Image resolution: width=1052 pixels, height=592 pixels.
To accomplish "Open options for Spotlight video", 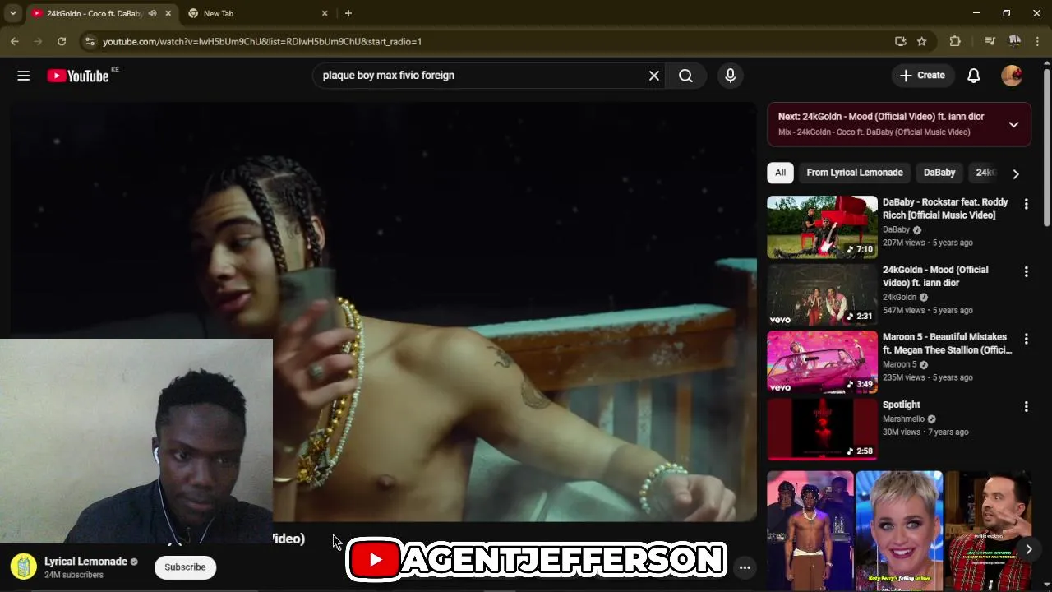I will [x=1026, y=406].
